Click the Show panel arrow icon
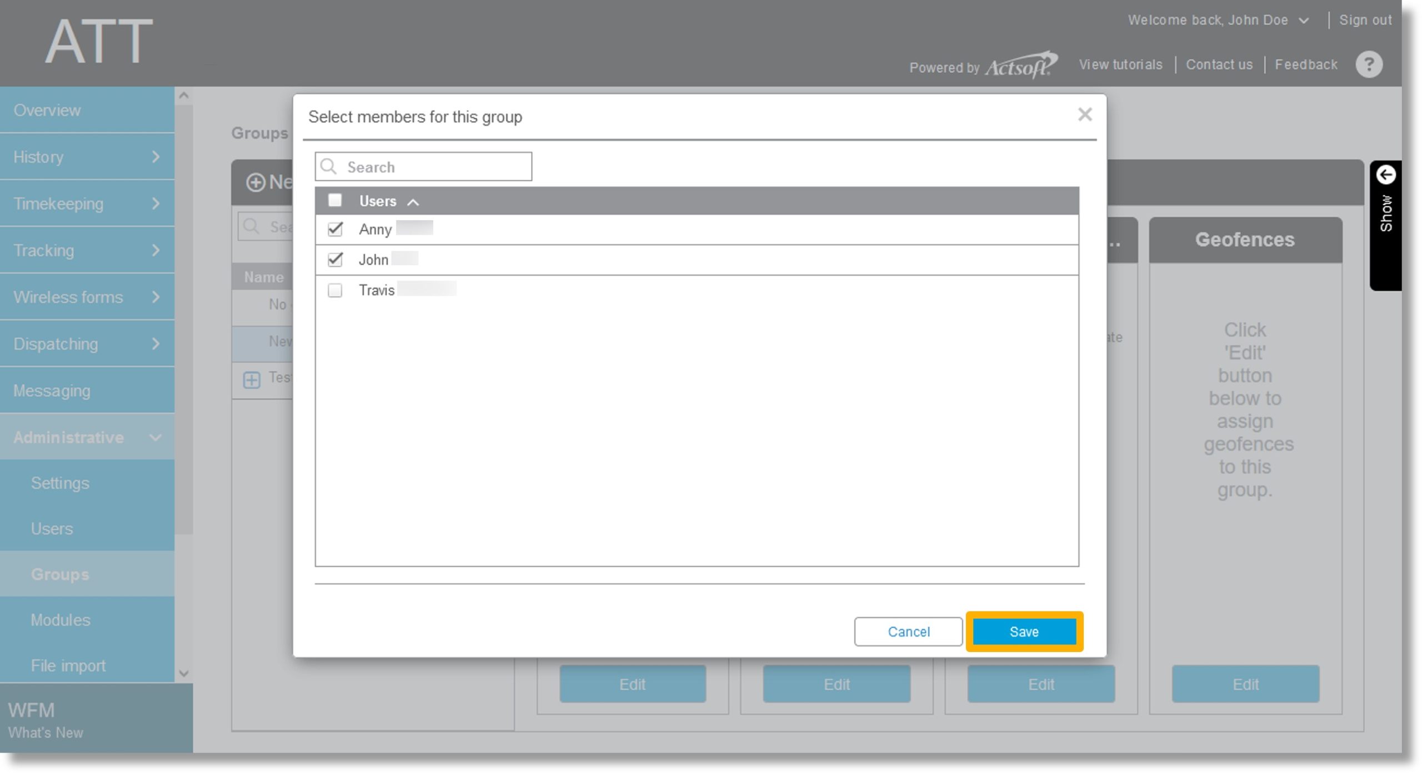1422x773 pixels. (1386, 174)
